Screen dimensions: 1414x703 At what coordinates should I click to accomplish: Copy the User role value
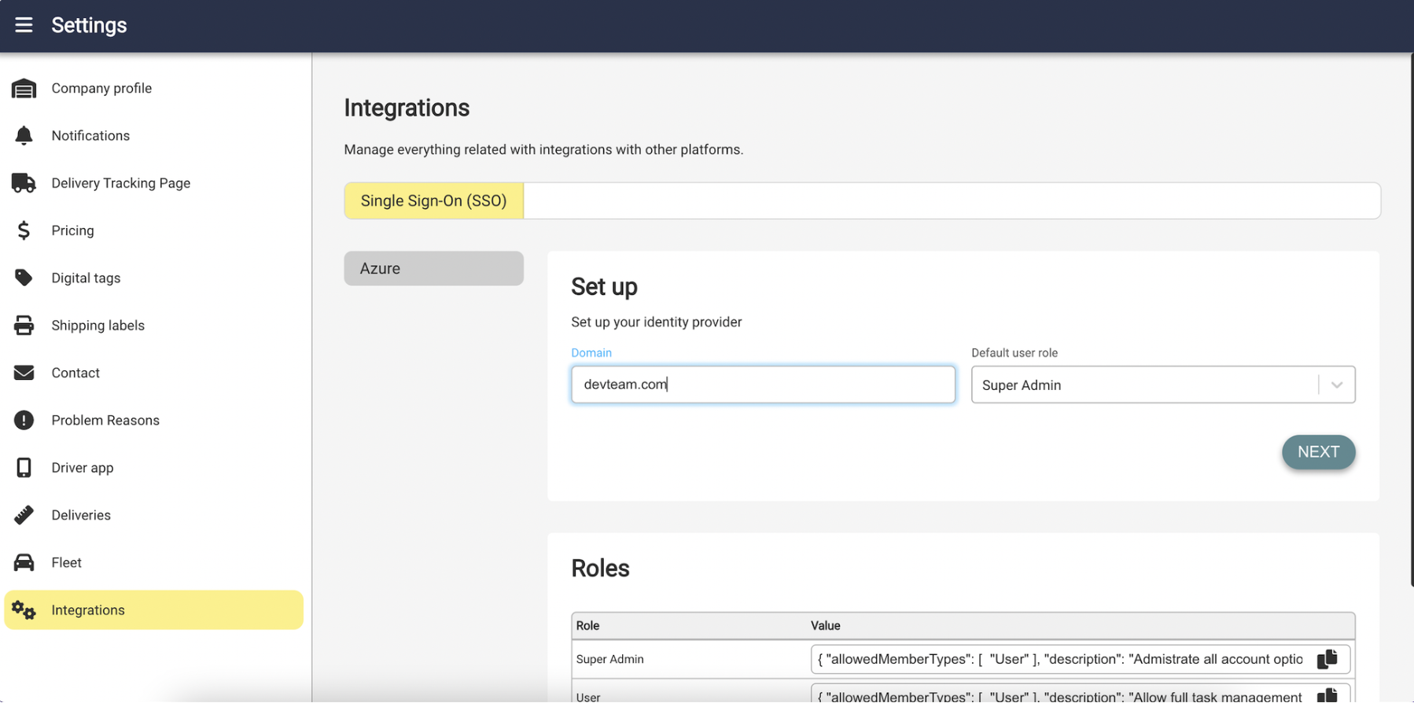[x=1327, y=695]
